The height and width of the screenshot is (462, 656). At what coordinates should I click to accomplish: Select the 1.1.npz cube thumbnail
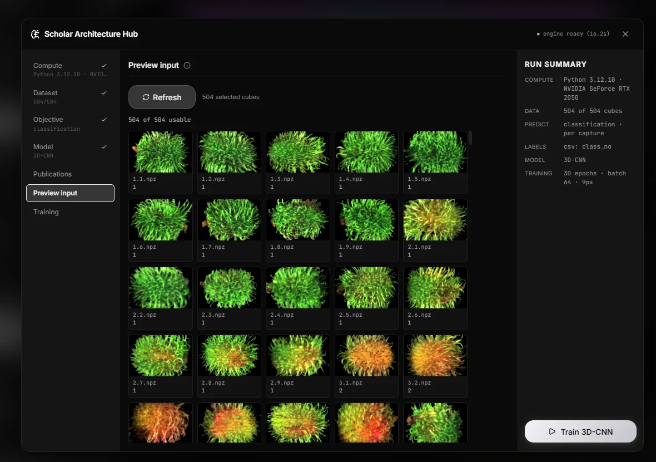click(x=161, y=151)
